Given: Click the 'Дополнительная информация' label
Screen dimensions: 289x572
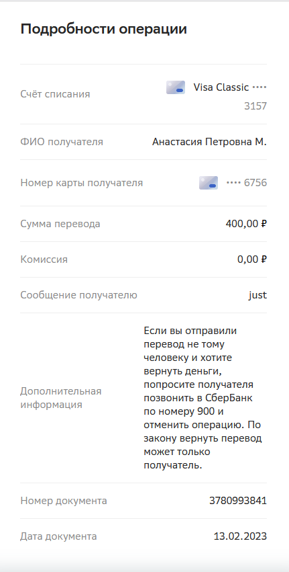Looking at the screenshot, I should (x=61, y=398).
